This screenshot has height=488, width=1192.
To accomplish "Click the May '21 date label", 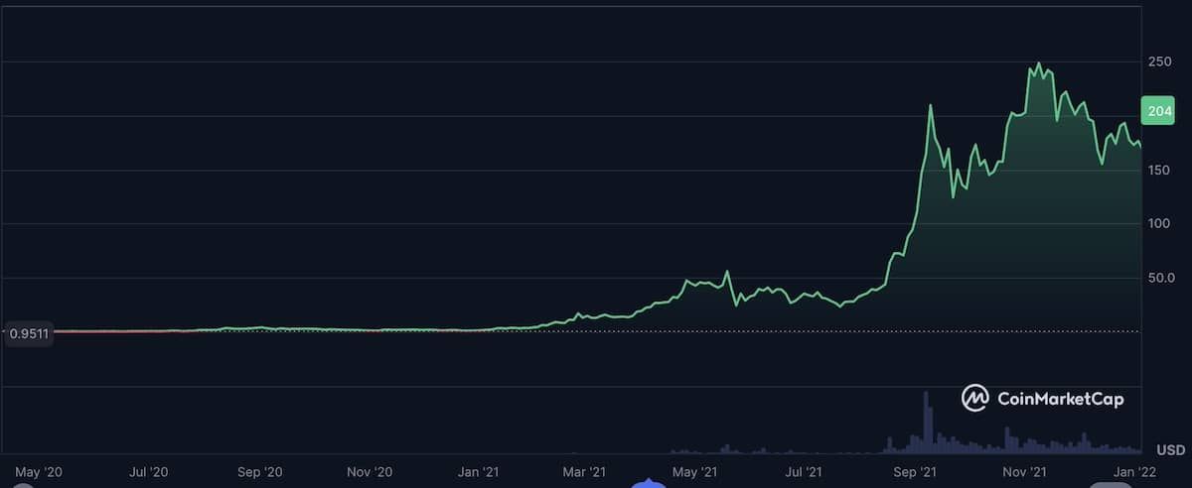I will pos(694,472).
